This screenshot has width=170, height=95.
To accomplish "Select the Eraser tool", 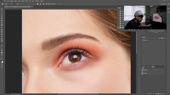I will pos(2,34).
